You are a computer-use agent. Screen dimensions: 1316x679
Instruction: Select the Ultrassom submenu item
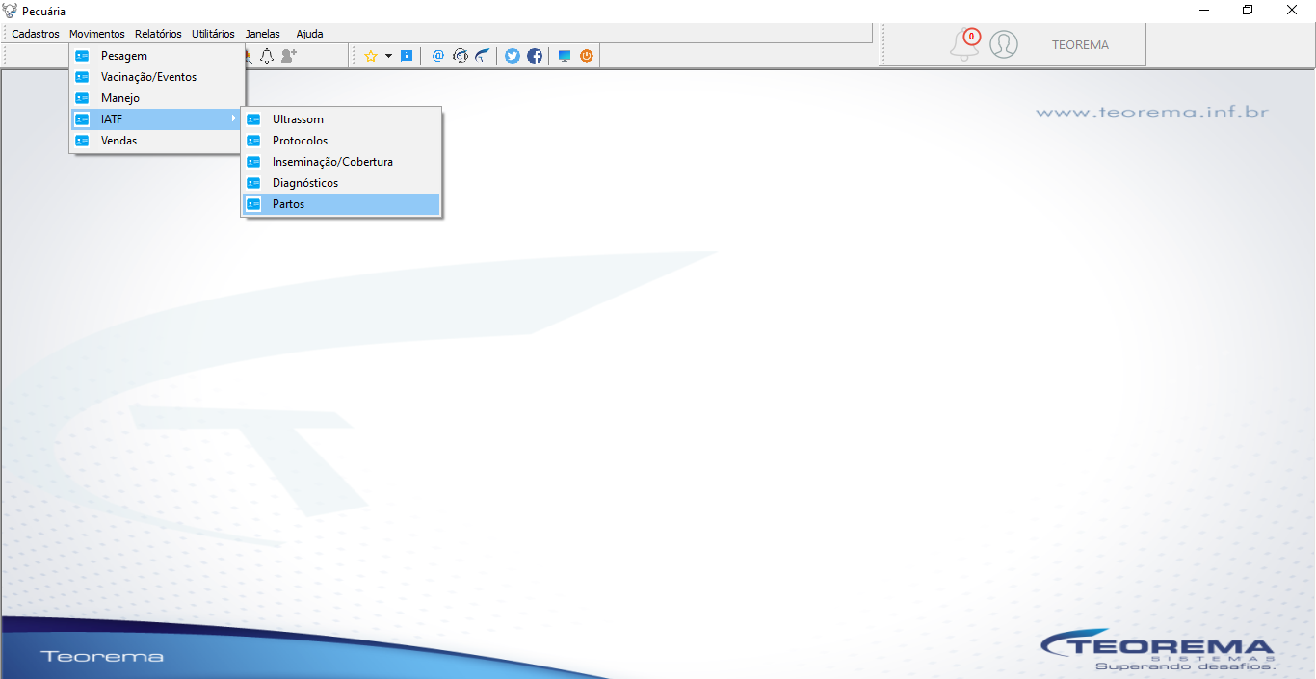341,119
